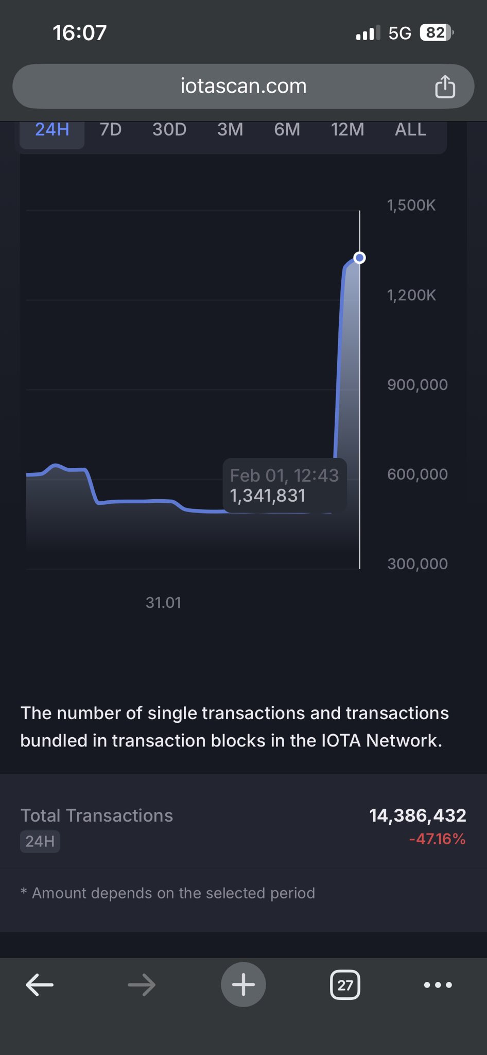Image resolution: width=487 pixels, height=1055 pixels.
Task: Open the tab switcher showing 27 tabs
Action: (x=345, y=985)
